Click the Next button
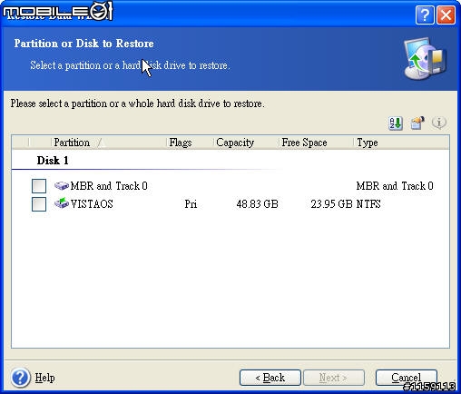This screenshot has height=394, width=461. [334, 378]
